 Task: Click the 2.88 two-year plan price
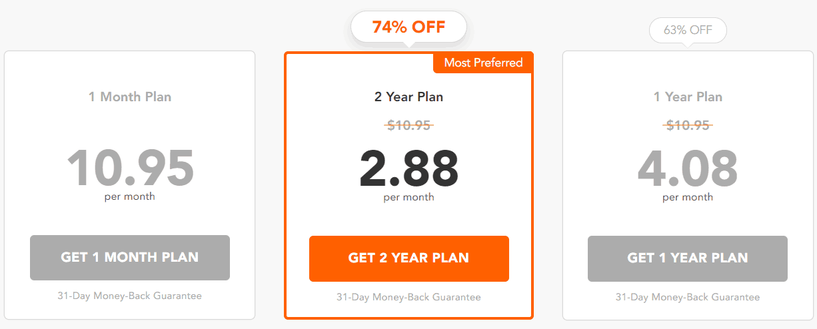408,168
